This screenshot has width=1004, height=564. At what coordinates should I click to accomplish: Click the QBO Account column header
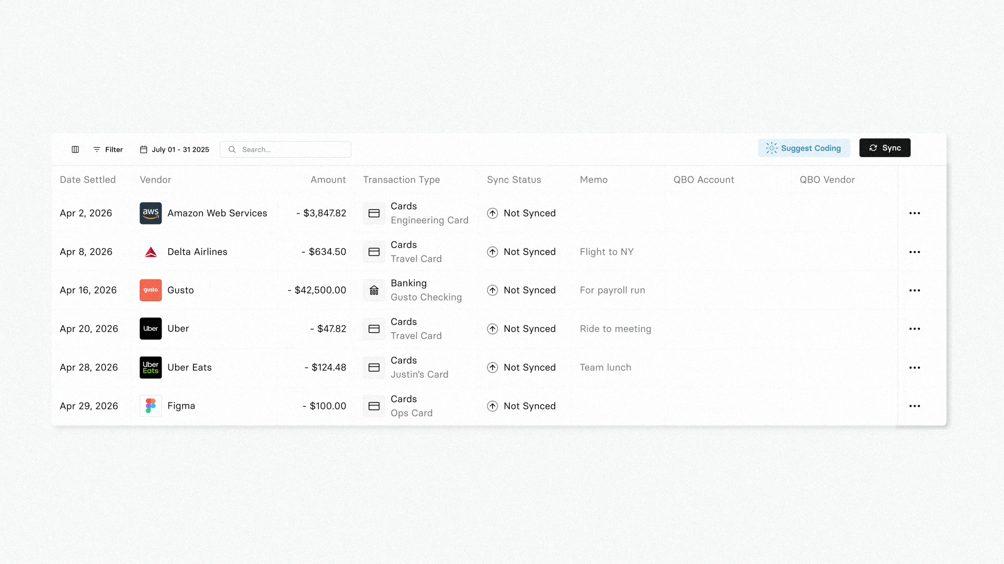704,180
